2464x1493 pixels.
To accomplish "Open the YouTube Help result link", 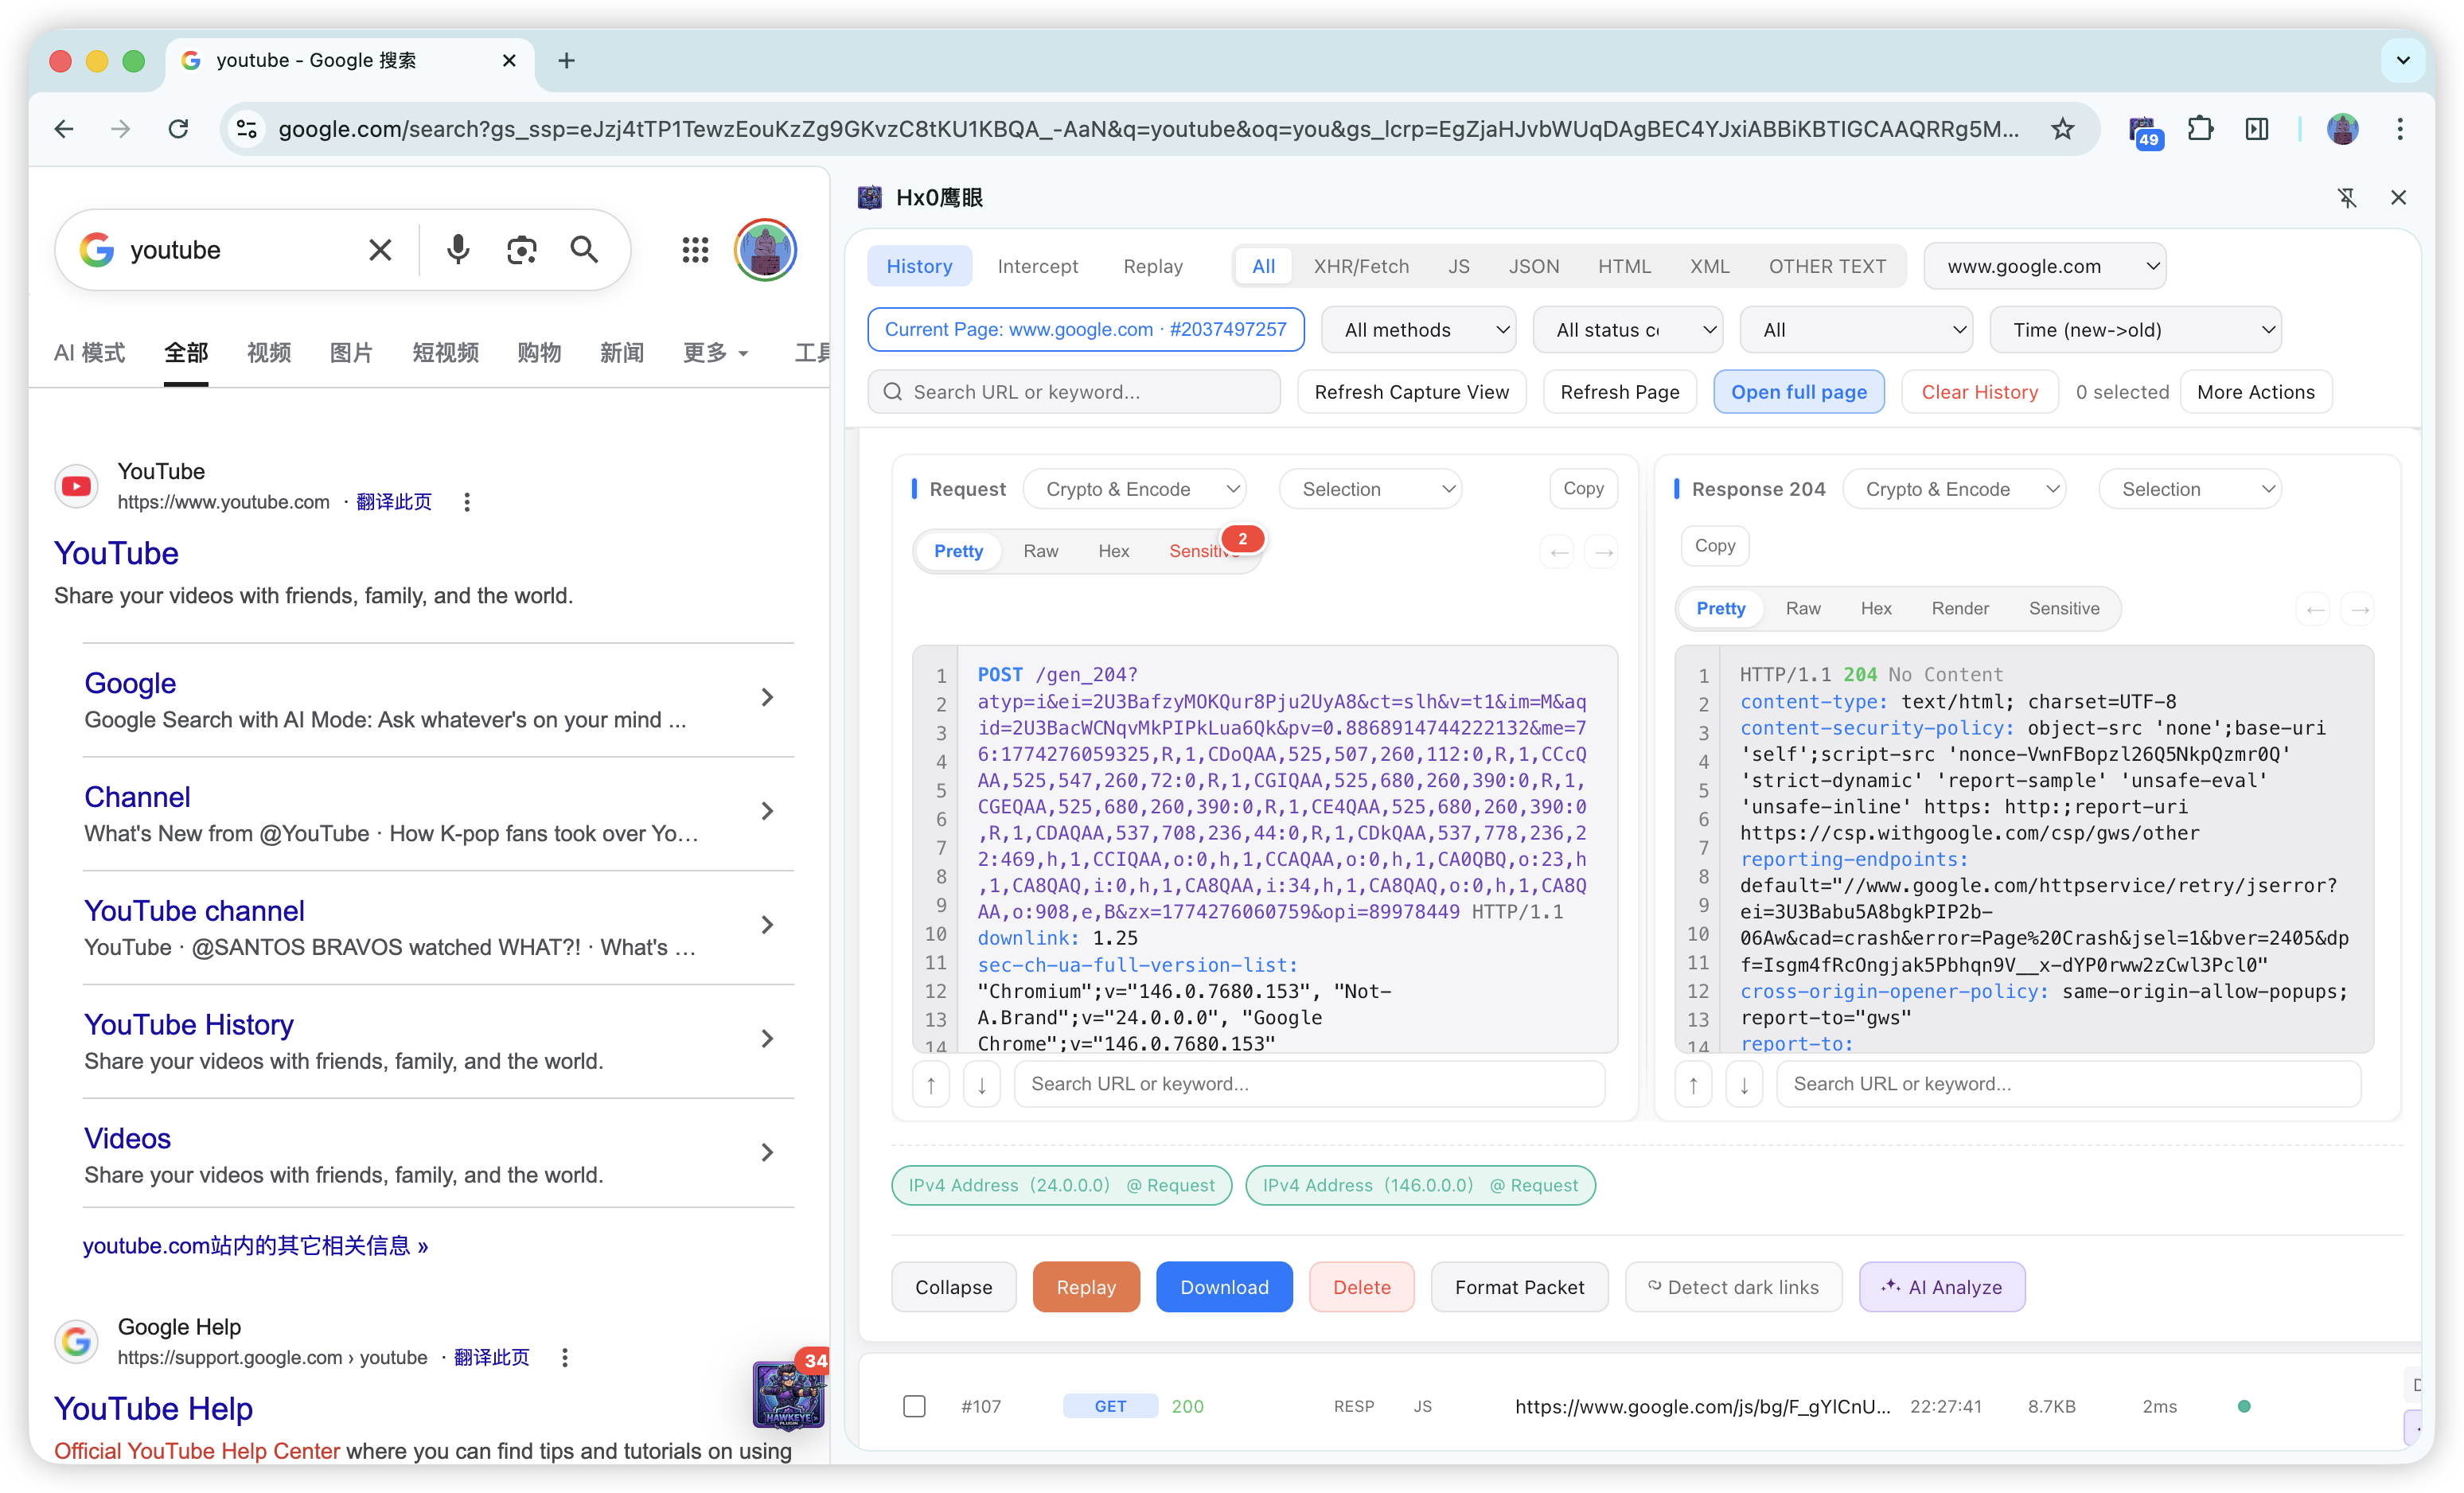I will (x=153, y=1408).
